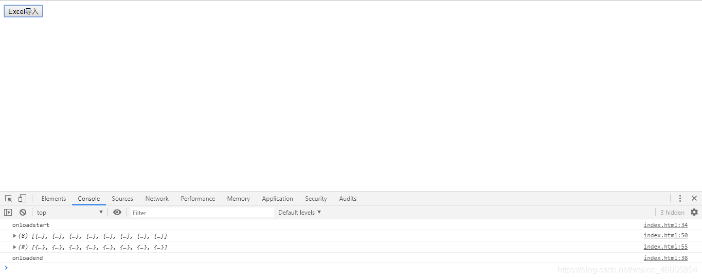Open source link index.html:55

click(665, 247)
